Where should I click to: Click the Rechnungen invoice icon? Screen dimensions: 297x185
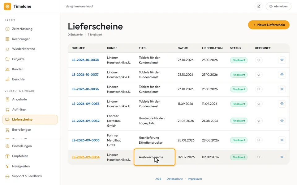click(7, 39)
